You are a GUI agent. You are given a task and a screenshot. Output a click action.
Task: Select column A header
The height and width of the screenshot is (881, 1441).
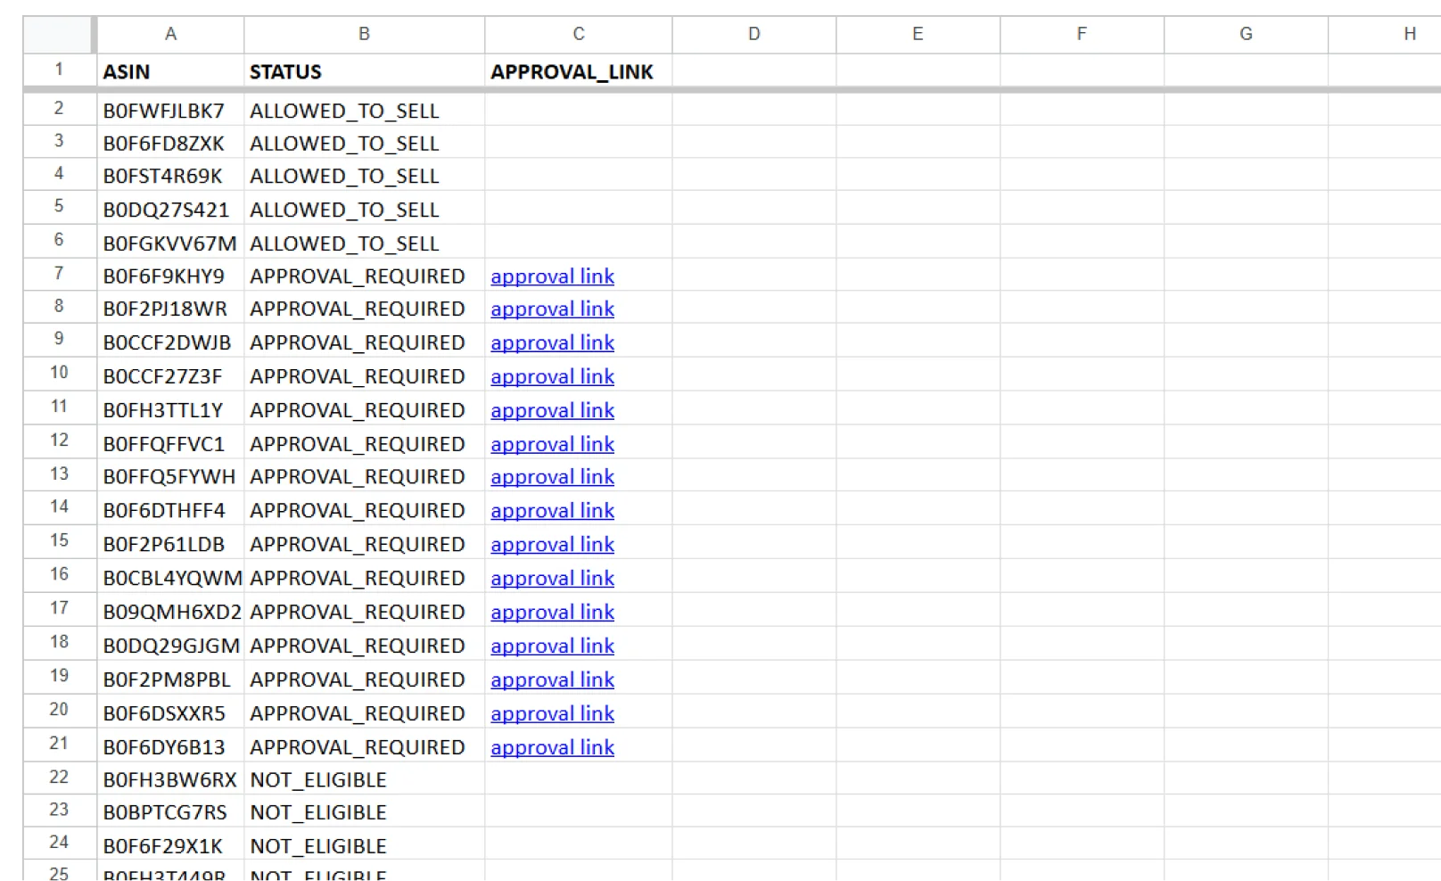pos(170,35)
